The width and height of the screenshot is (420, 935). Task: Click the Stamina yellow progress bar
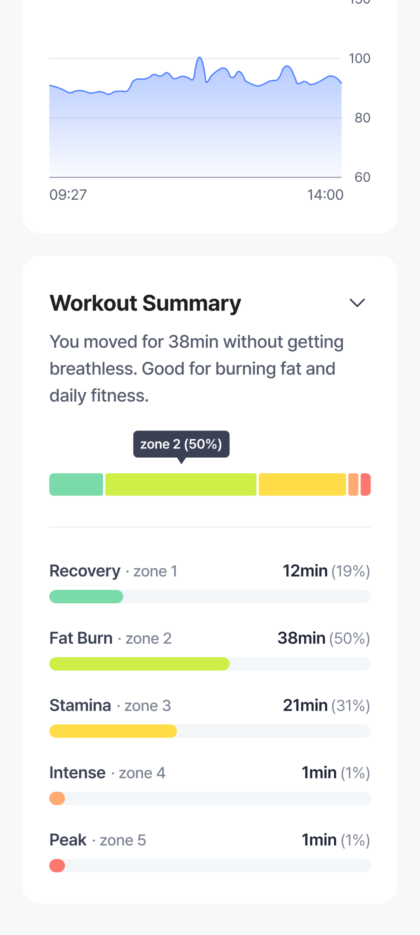[x=113, y=731]
